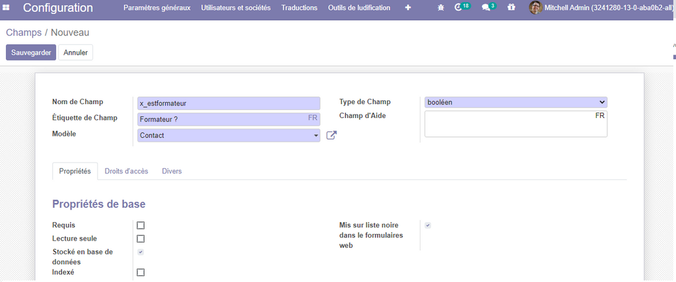Check the Indexé checkbox

(x=141, y=272)
